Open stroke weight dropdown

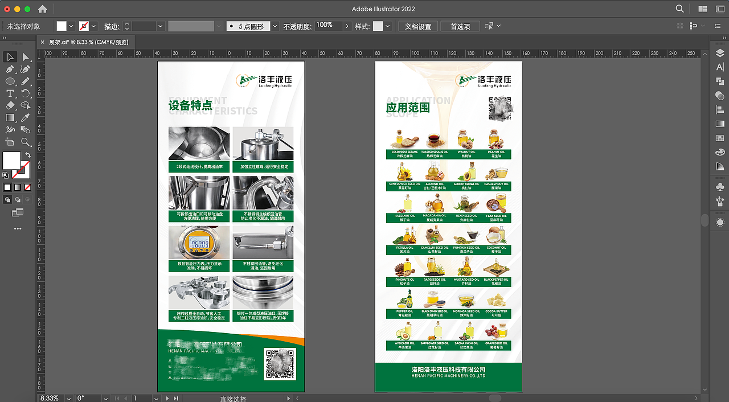pos(161,26)
